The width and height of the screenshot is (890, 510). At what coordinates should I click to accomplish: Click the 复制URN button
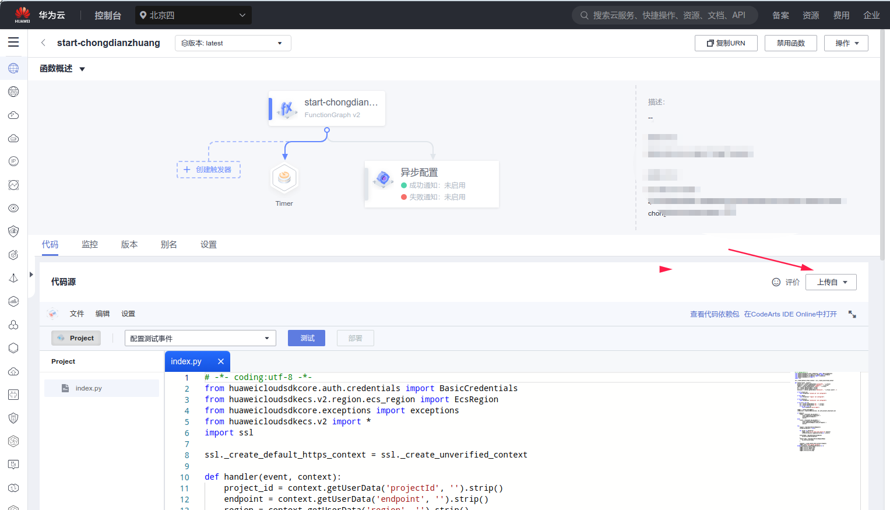[x=726, y=43]
